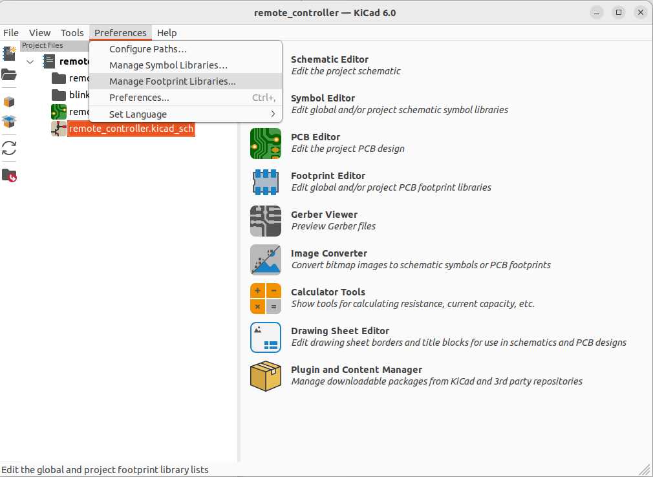
Task: Click the archive project box icon
Action: pyautogui.click(x=9, y=101)
